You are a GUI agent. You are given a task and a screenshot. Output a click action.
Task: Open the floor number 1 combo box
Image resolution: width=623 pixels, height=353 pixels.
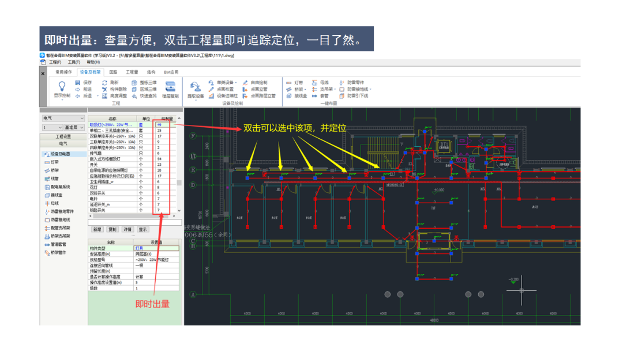[52, 128]
